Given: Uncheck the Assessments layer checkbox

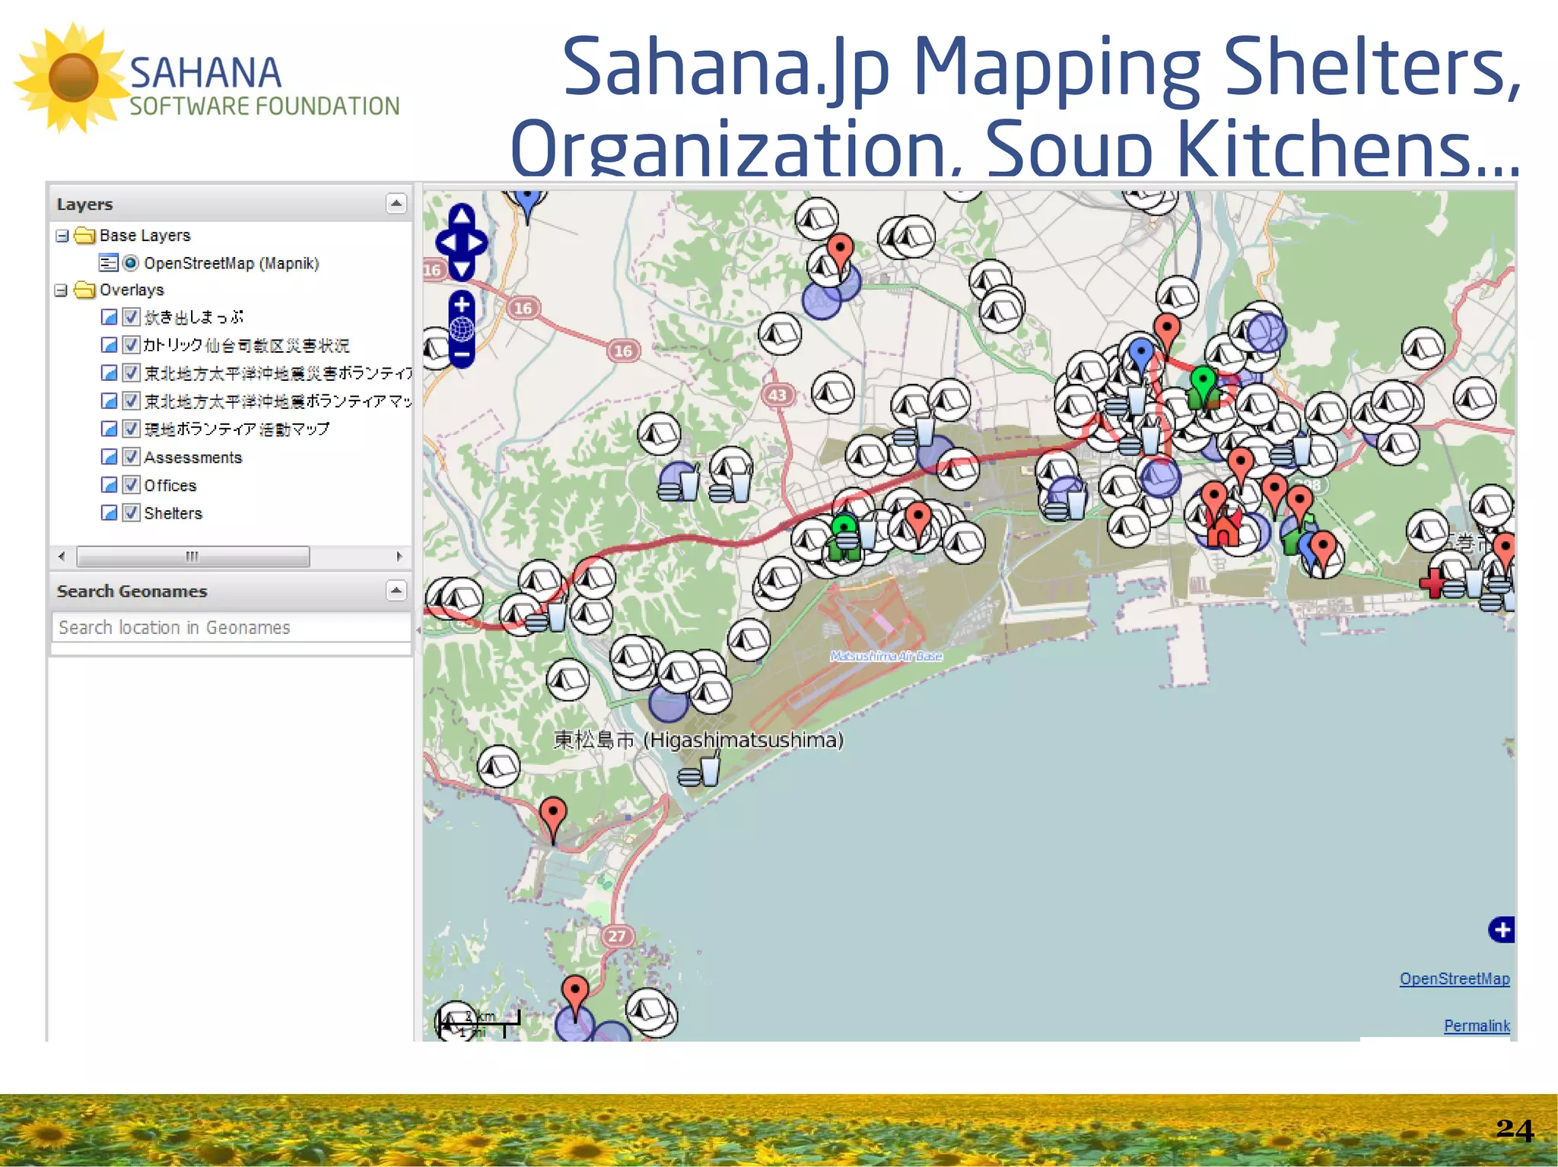Looking at the screenshot, I should [x=131, y=457].
